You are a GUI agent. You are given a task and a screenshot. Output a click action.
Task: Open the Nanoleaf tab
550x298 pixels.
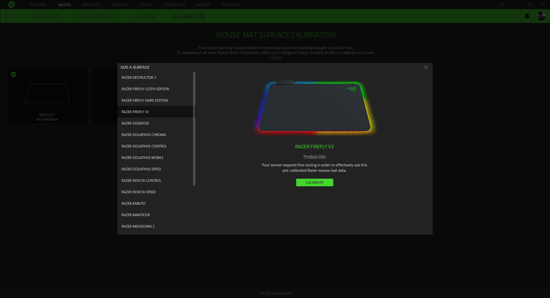231,5
